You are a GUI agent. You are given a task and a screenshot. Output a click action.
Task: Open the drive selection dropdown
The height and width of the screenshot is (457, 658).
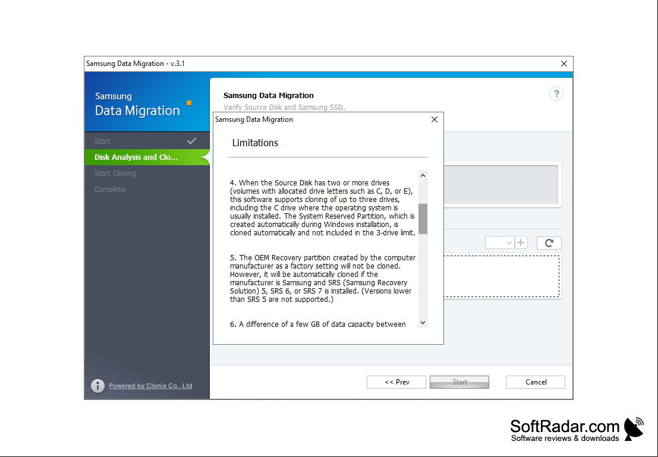tap(499, 242)
